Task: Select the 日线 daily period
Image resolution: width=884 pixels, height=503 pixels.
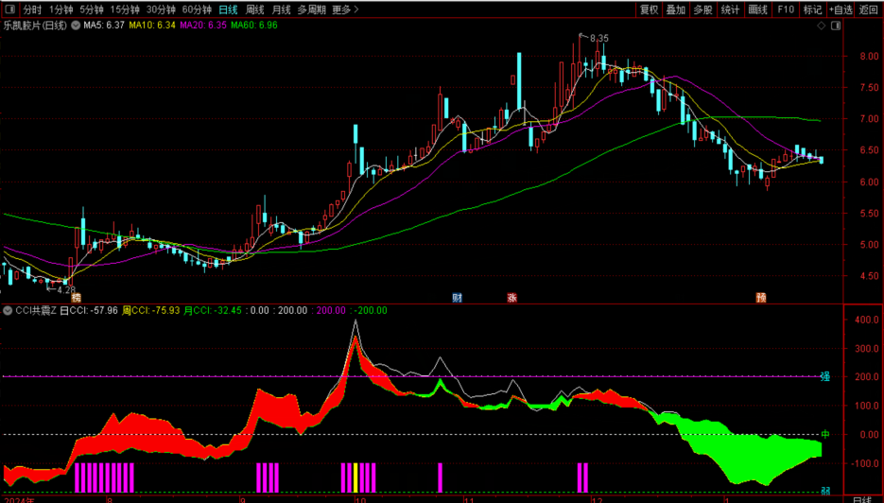Action: coord(229,9)
